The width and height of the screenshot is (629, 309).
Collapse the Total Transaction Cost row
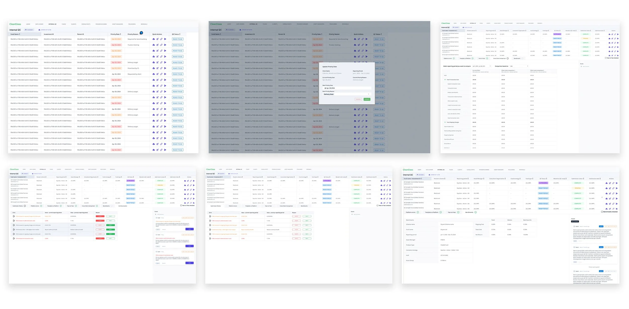coord(445,80)
